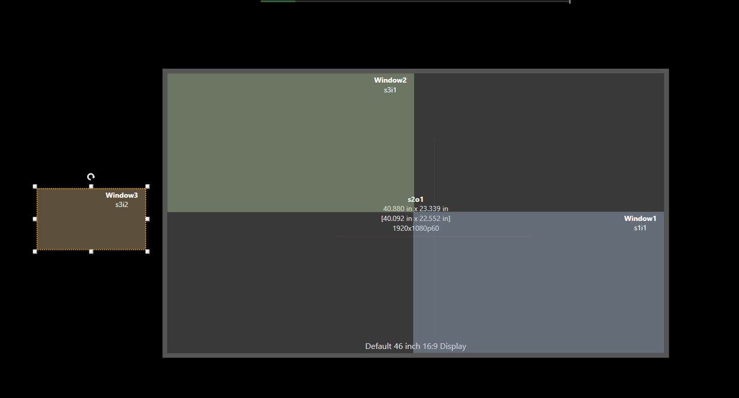Grab Window3's top-left corner handle

pos(35,186)
